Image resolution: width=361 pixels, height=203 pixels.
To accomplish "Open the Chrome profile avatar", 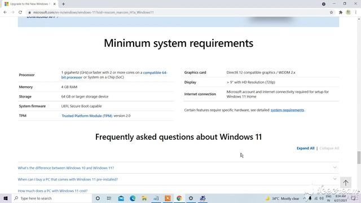I will [348, 12].
